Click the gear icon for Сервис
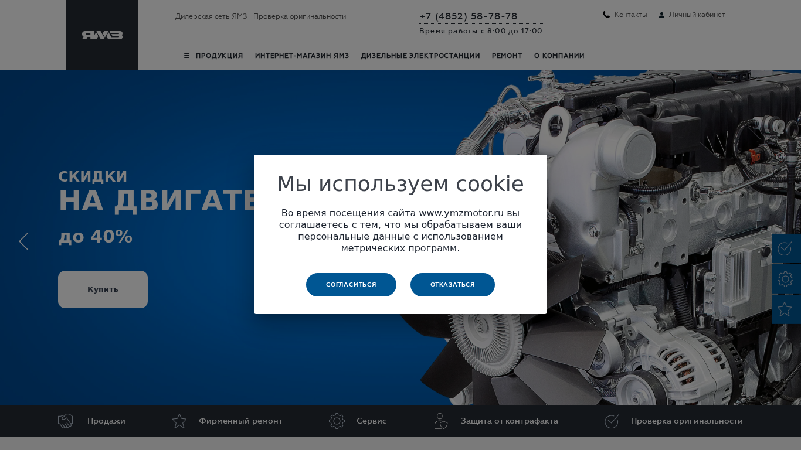The width and height of the screenshot is (801, 450). click(x=337, y=421)
